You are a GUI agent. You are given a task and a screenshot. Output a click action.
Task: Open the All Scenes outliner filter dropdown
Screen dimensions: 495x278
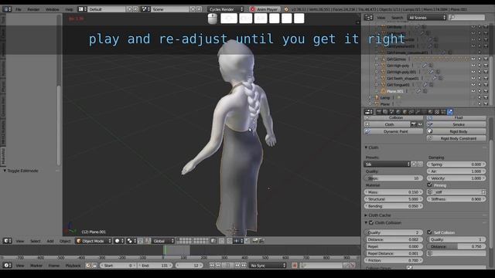click(x=427, y=18)
